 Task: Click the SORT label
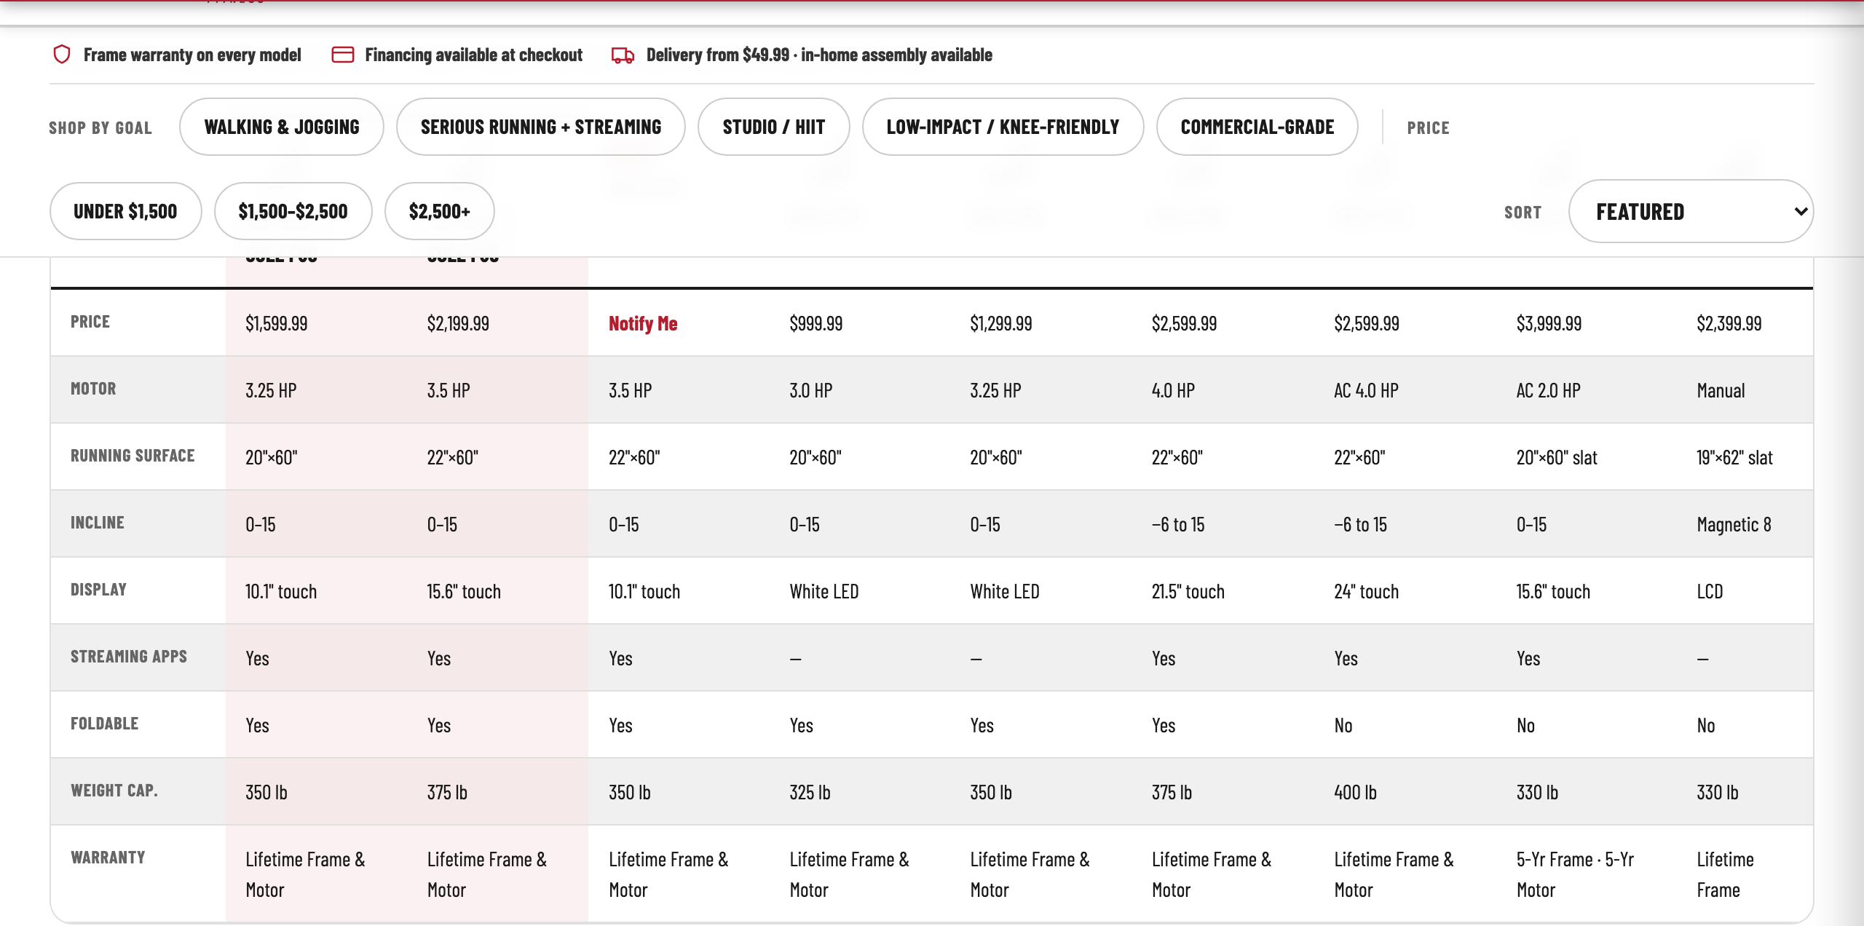point(1523,213)
